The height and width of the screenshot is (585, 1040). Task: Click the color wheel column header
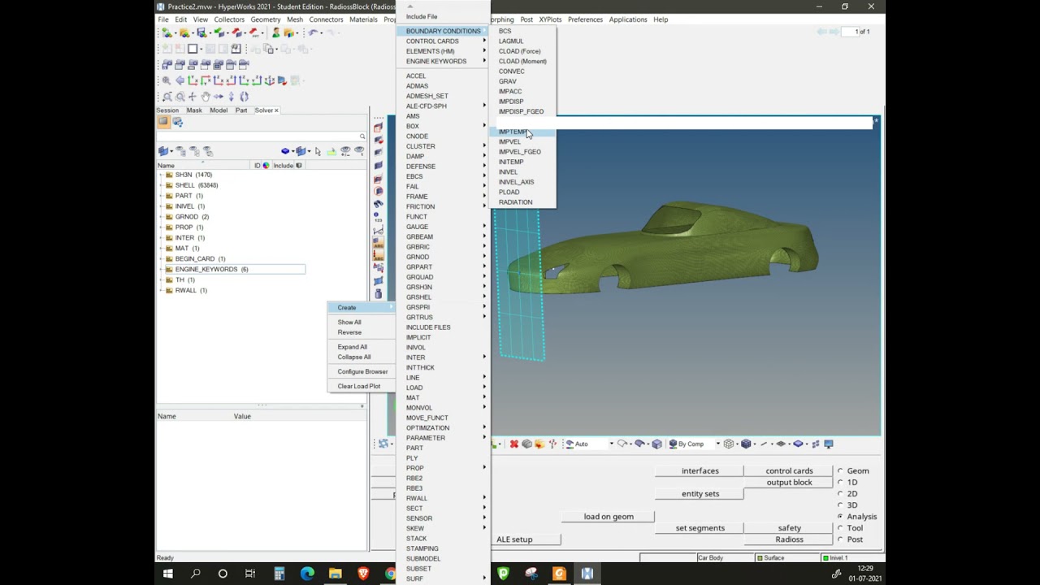click(x=266, y=166)
